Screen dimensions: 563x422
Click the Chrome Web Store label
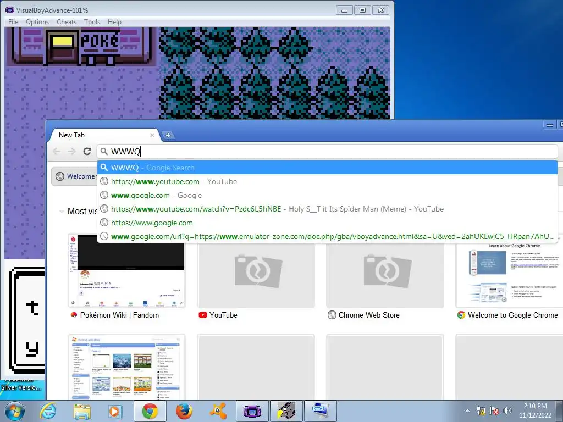[369, 315]
